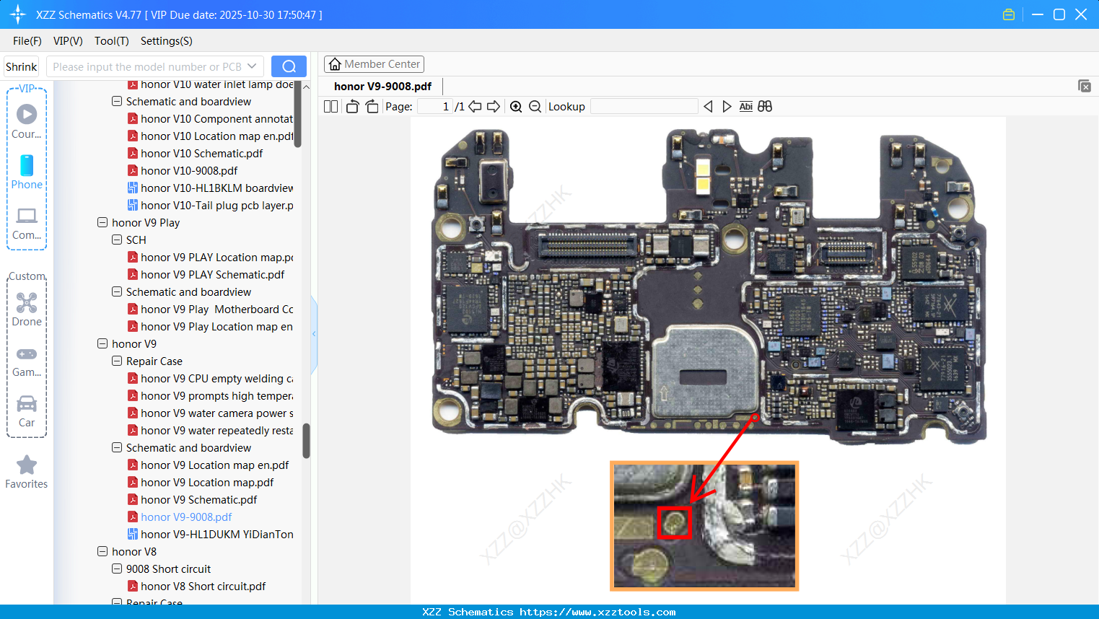Open the Settings(S) menu

click(167, 41)
